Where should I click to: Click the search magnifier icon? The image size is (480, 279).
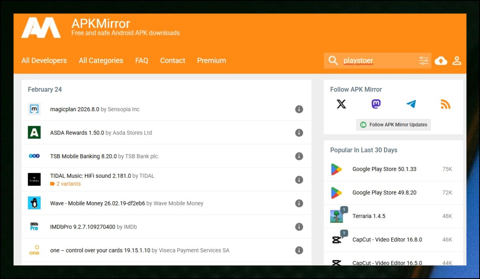[x=333, y=60]
